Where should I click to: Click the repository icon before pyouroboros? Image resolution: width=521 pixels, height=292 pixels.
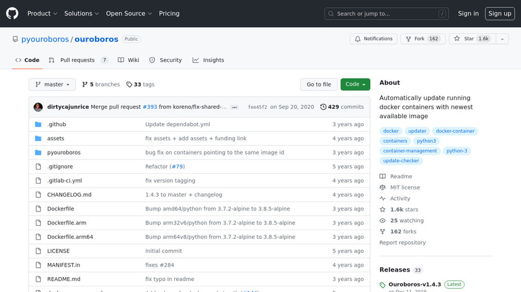point(16,39)
